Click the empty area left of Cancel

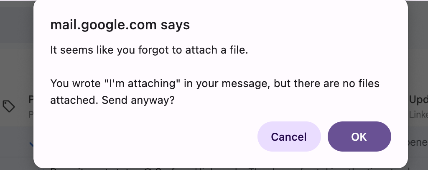pos(146,137)
